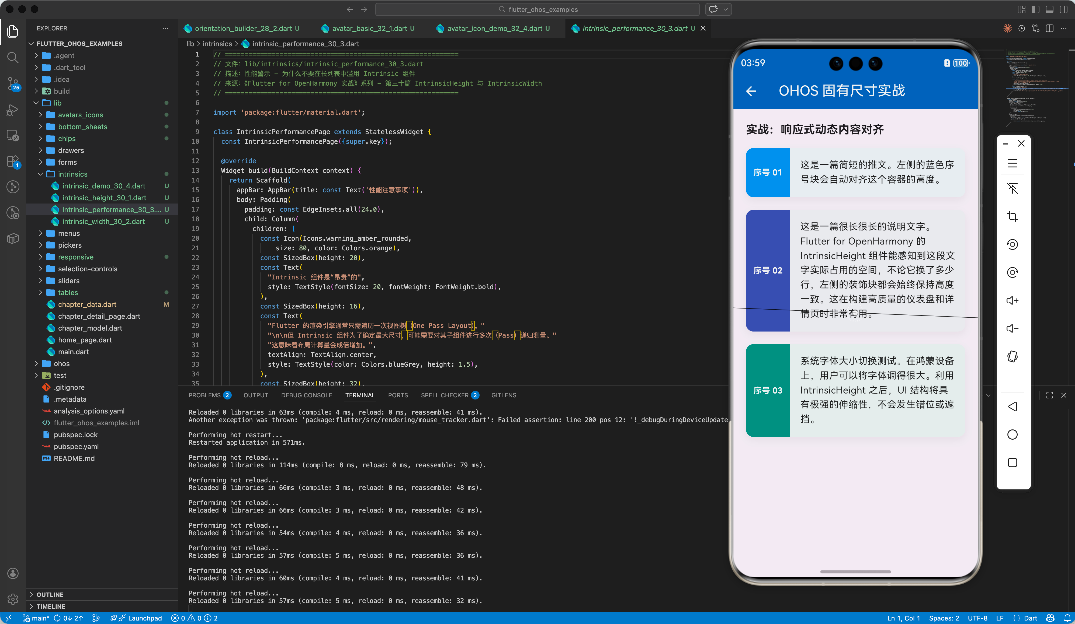Open the avatar_basic_32_1.dart editor tab
This screenshot has height=624, width=1075.
369,29
